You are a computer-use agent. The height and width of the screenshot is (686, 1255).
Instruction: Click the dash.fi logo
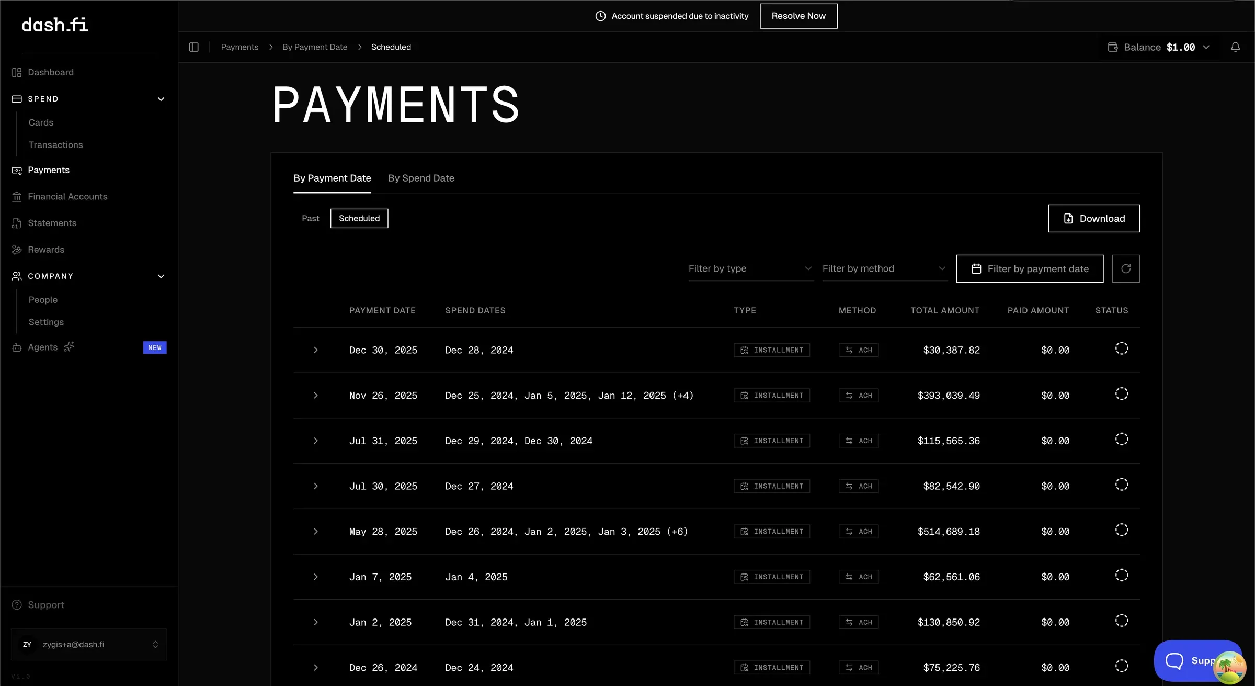point(55,25)
